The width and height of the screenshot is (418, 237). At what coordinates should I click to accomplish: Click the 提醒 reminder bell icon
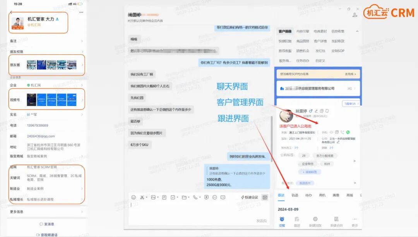282,219
